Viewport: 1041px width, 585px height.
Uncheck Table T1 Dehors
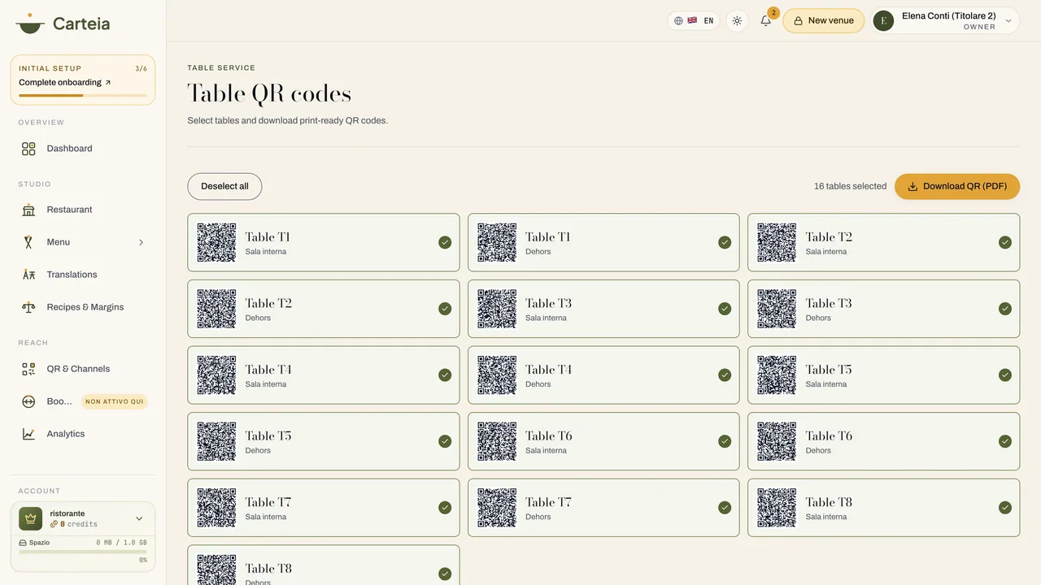(x=725, y=242)
